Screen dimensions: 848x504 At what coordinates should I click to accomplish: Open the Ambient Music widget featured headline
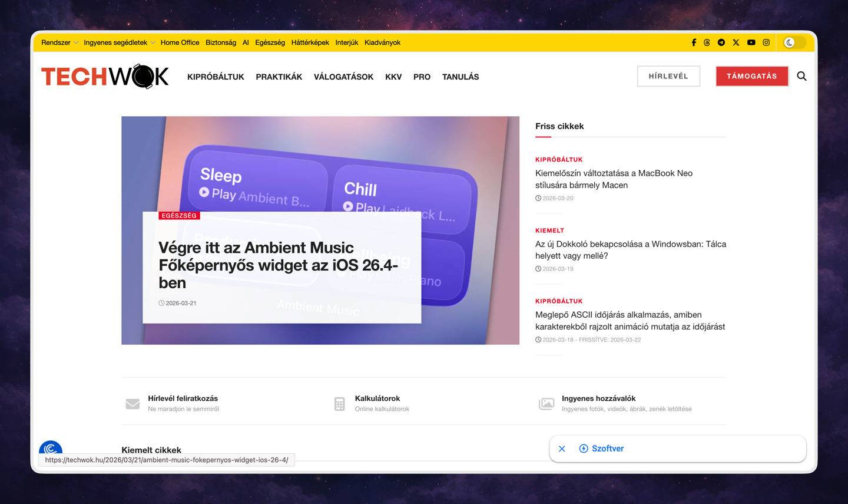tap(278, 265)
